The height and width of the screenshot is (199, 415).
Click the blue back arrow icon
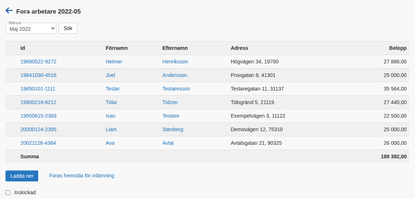pos(9,11)
